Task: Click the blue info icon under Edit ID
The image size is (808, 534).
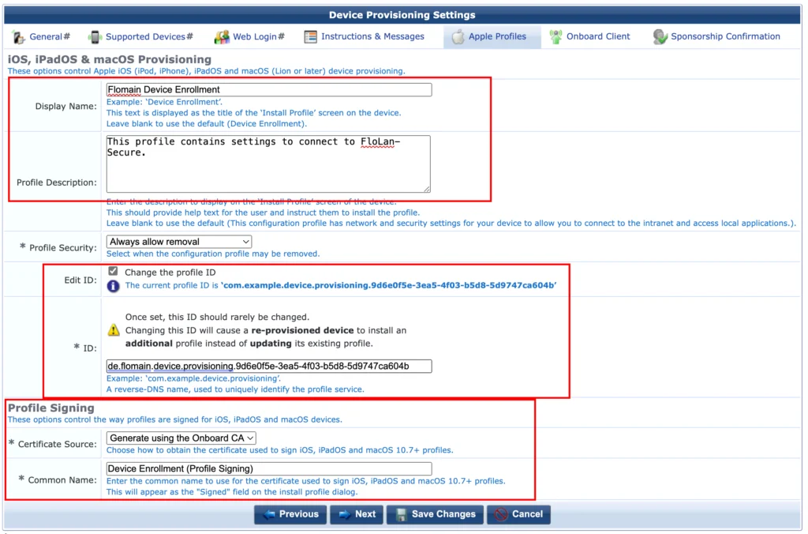Action: (114, 286)
